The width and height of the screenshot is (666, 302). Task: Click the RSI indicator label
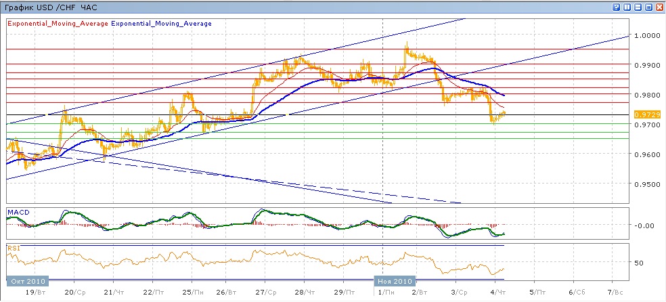pyautogui.click(x=13, y=249)
